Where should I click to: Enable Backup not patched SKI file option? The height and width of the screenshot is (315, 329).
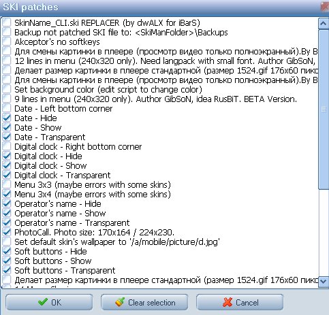tap(7, 32)
